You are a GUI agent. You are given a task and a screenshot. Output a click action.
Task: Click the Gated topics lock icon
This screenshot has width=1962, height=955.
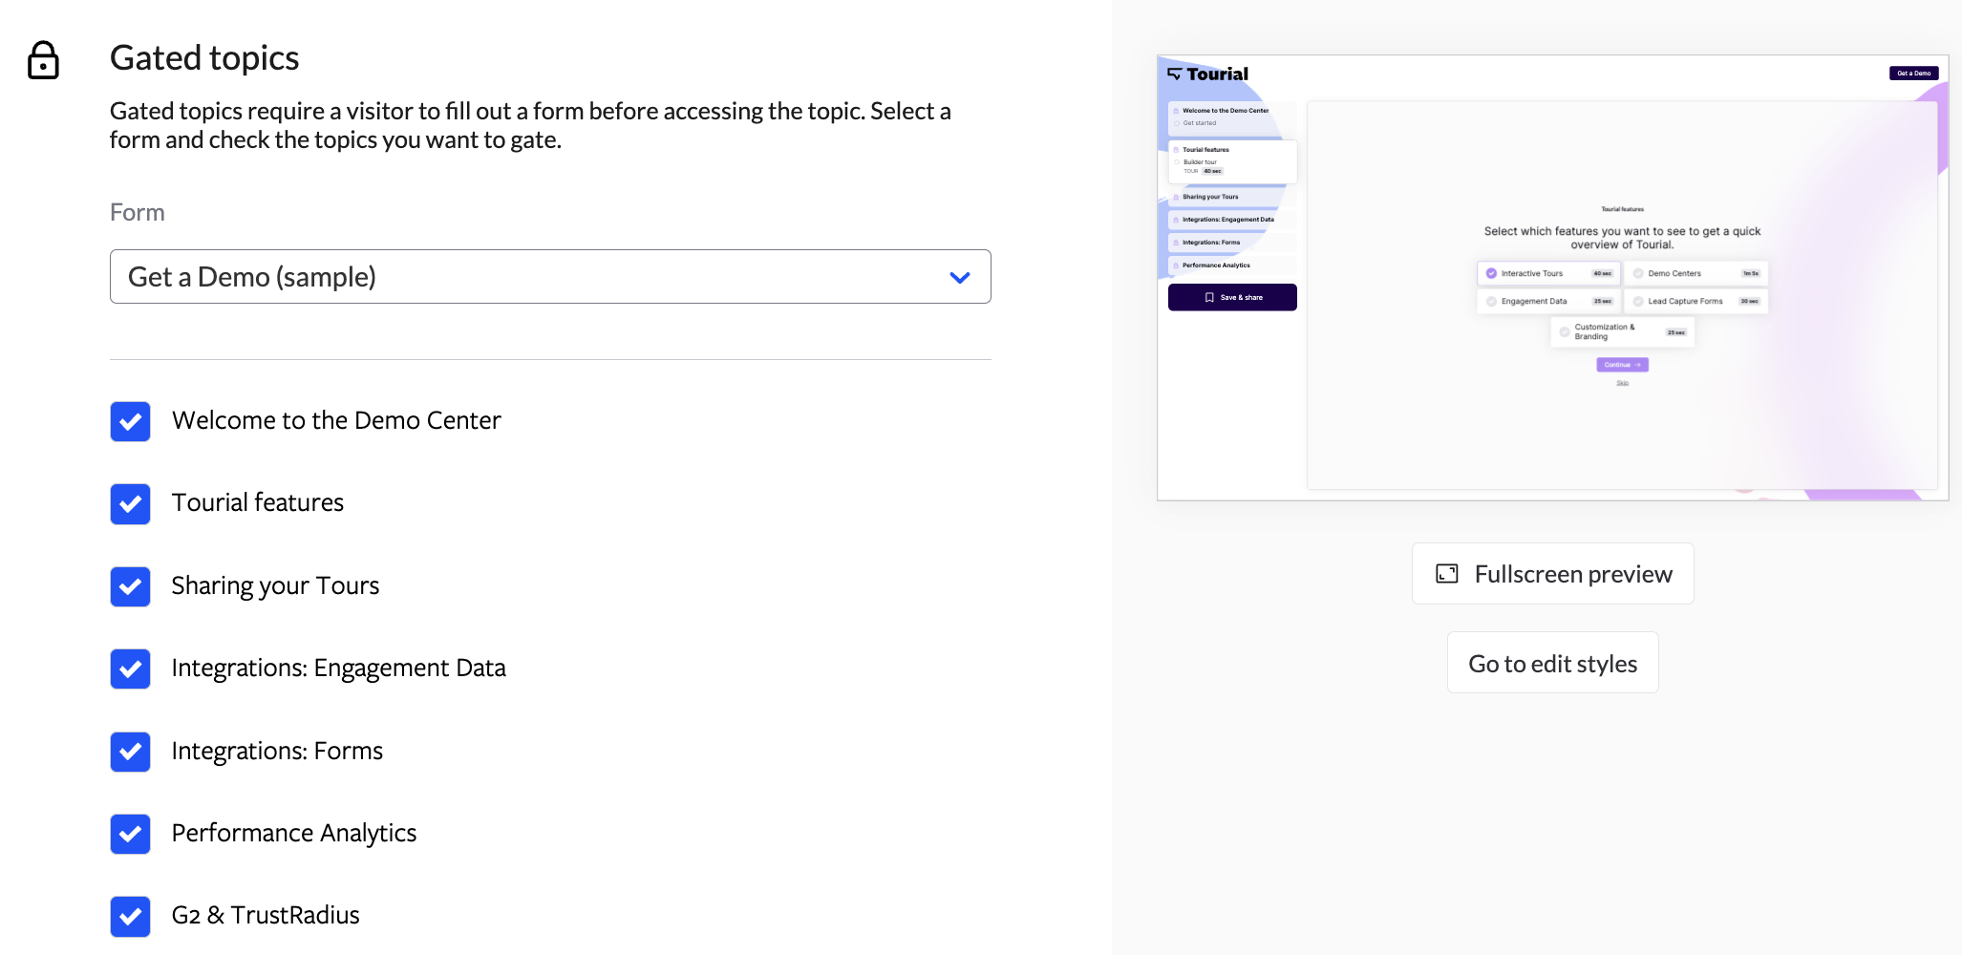point(43,60)
